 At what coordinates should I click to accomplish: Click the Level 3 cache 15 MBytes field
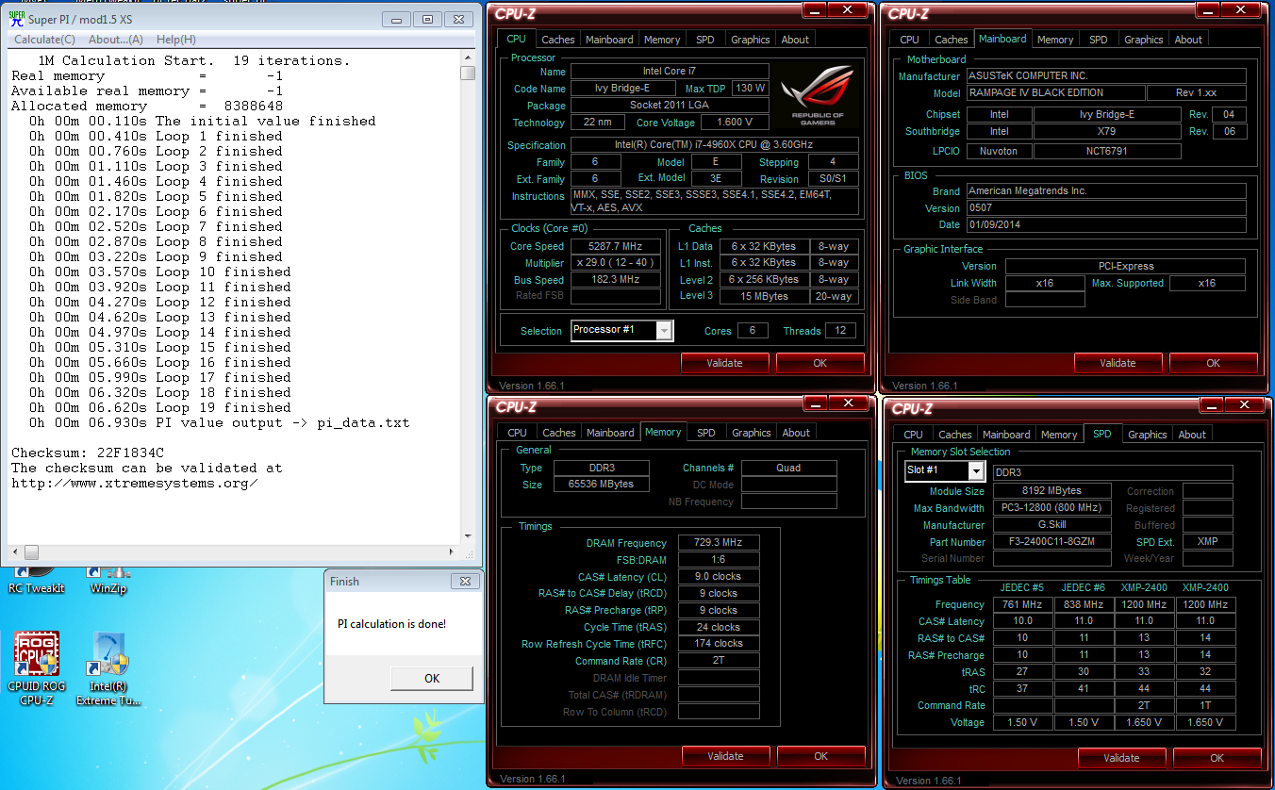(764, 296)
